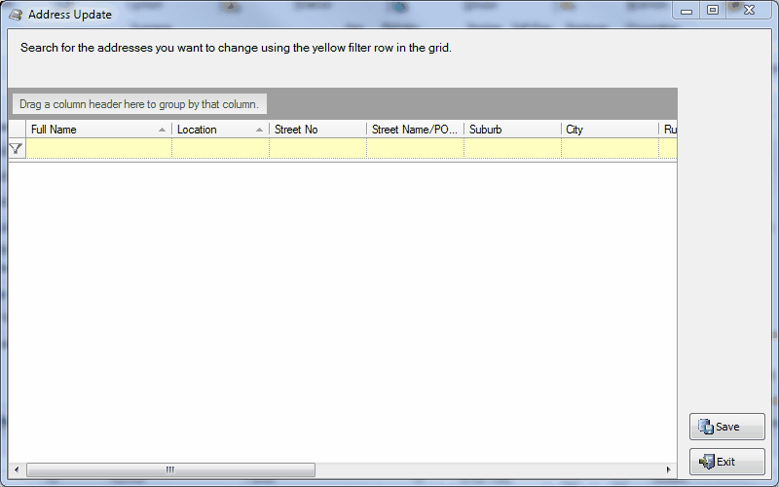
Task: Click the horizontal scrollbar right arrow
Action: (669, 469)
